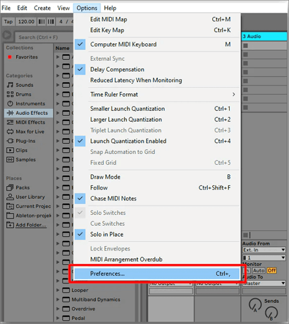Click the 3 Audio track header

point(264,36)
